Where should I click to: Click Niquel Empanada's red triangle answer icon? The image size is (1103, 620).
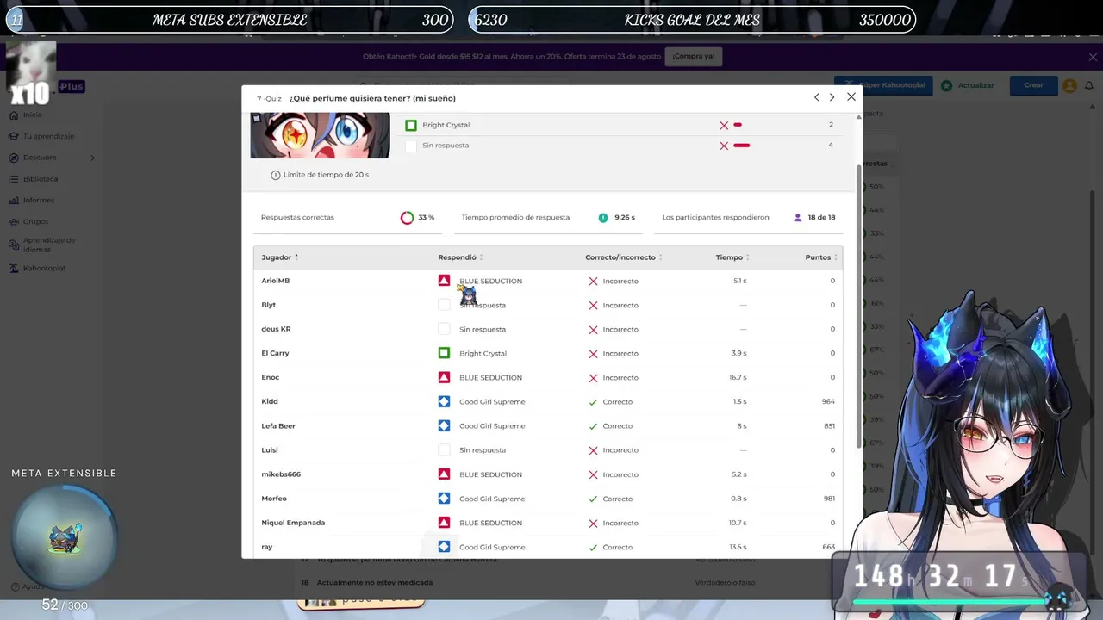point(444,523)
